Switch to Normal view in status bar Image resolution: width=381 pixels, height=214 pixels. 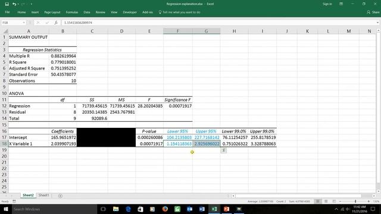(x=317, y=201)
